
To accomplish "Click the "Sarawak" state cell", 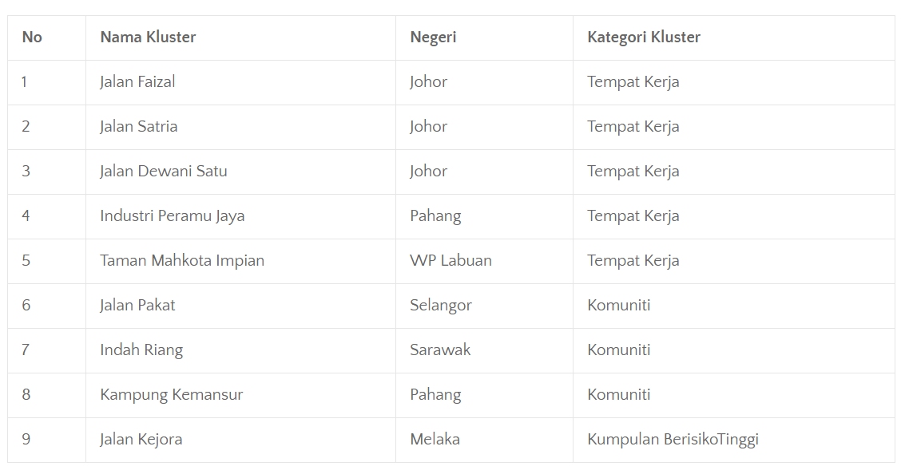I will (440, 350).
